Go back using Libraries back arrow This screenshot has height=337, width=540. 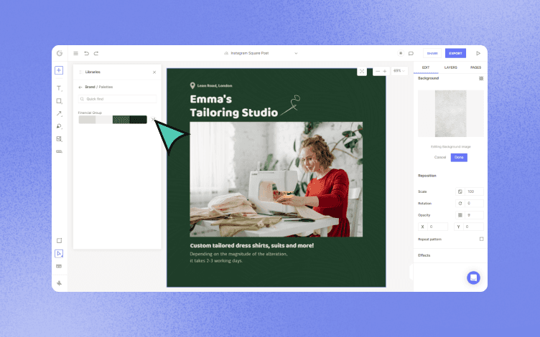pyautogui.click(x=80, y=87)
